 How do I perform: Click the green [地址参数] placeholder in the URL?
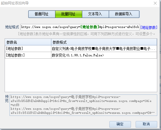(x=90, y=27)
